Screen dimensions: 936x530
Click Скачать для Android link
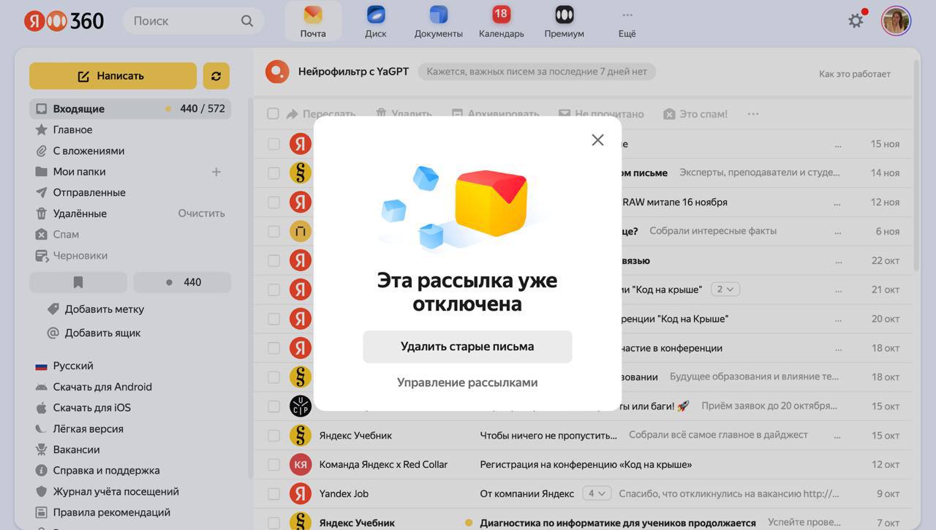pyautogui.click(x=102, y=387)
